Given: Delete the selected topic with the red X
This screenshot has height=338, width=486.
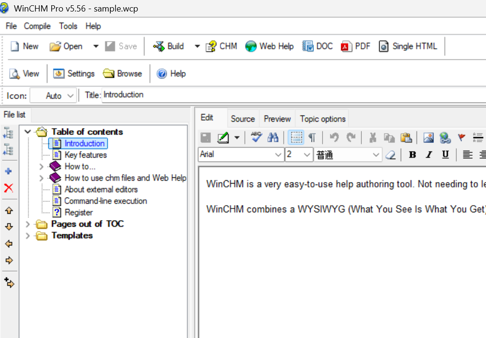Looking at the screenshot, I should click(x=9, y=187).
